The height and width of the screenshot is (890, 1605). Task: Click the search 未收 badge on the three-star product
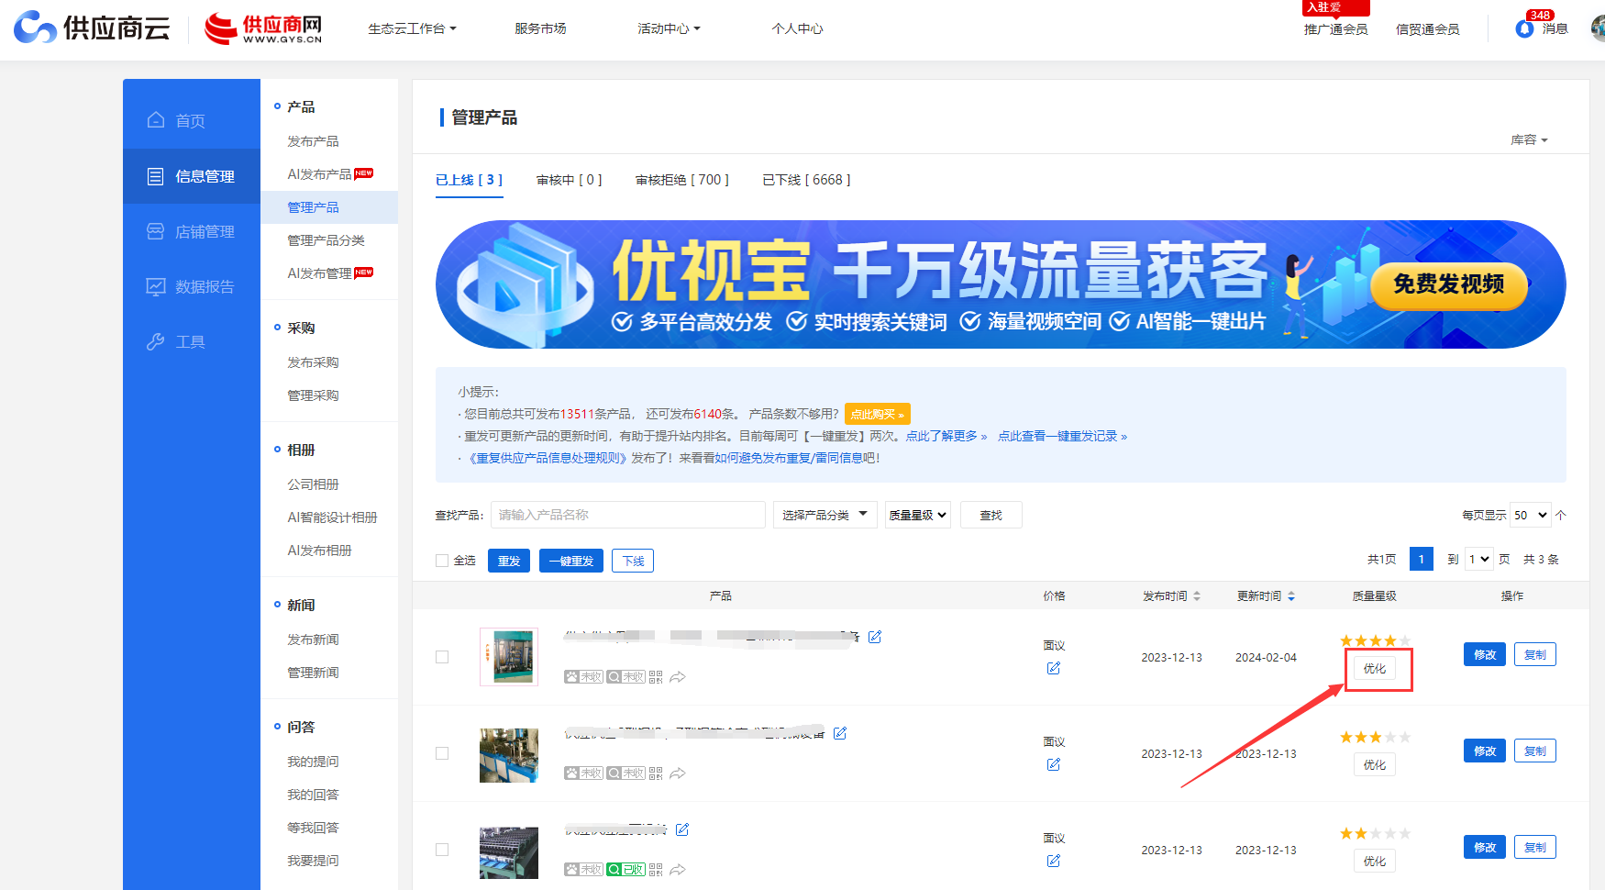coord(625,773)
